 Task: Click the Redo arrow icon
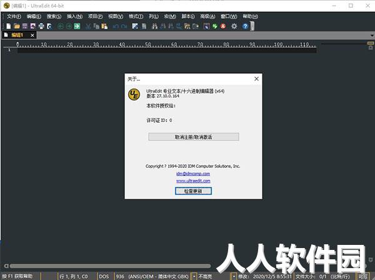click(124, 26)
